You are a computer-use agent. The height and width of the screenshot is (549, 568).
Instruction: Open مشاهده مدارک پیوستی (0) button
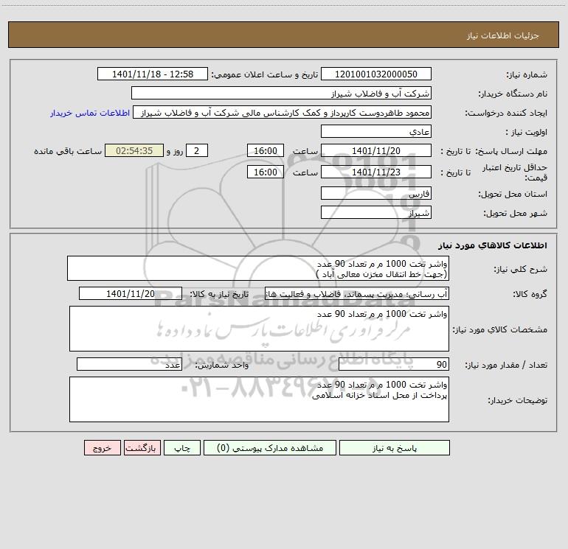[x=270, y=448]
